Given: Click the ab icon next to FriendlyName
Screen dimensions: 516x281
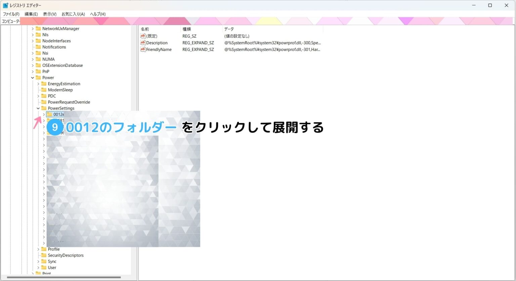Looking at the screenshot, I should (x=143, y=49).
